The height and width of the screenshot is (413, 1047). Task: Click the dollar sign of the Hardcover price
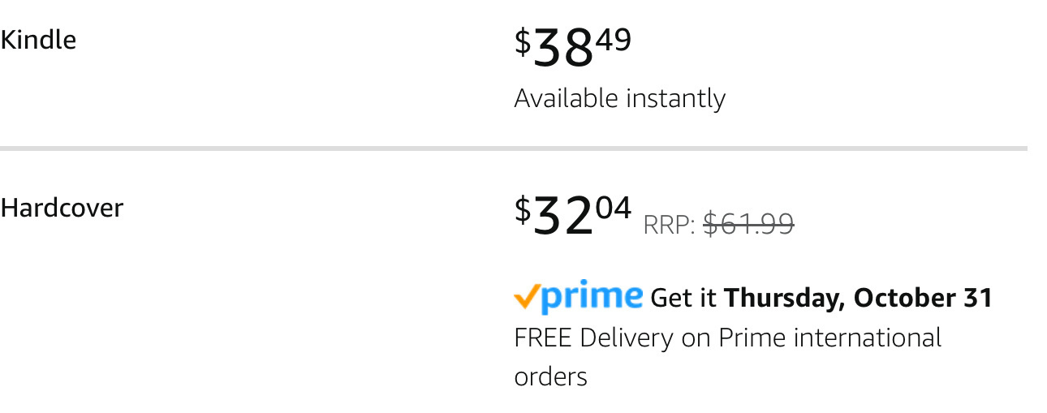pyautogui.click(x=523, y=210)
